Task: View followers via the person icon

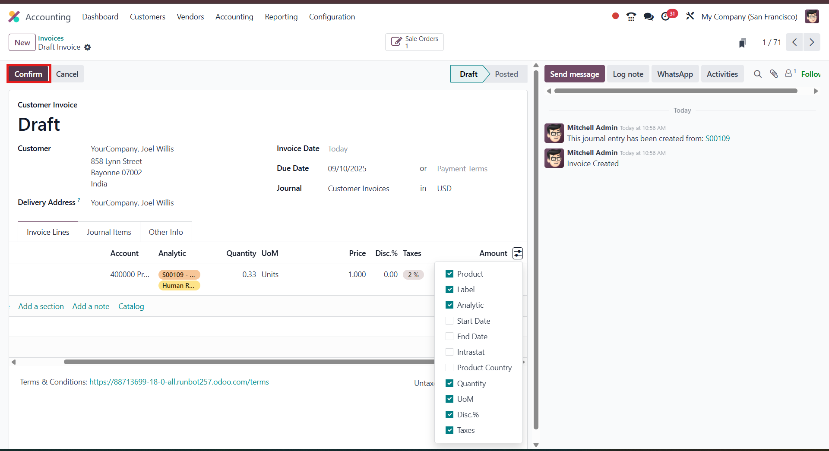Action: pos(789,74)
